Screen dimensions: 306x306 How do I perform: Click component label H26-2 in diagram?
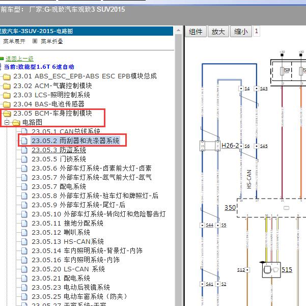230,146
